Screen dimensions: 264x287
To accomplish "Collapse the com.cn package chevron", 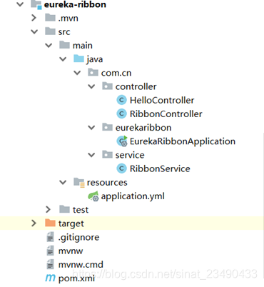I will click(77, 73).
